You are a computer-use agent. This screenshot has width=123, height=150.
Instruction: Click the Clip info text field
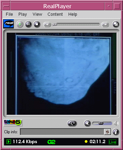[62, 132]
